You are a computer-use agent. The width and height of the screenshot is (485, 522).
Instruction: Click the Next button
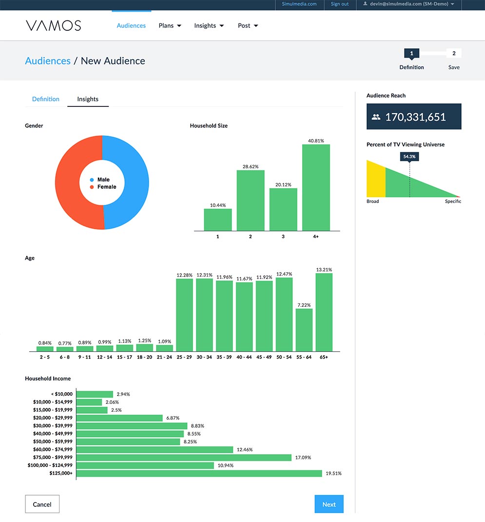(329, 504)
